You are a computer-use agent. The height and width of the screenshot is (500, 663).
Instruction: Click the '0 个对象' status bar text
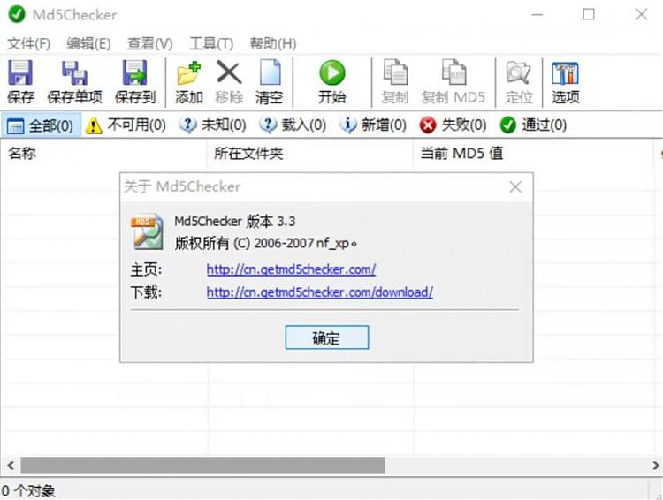coord(28,490)
